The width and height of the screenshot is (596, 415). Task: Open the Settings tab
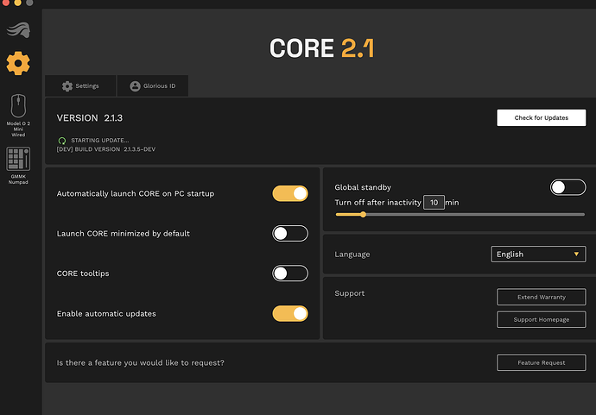coord(80,86)
